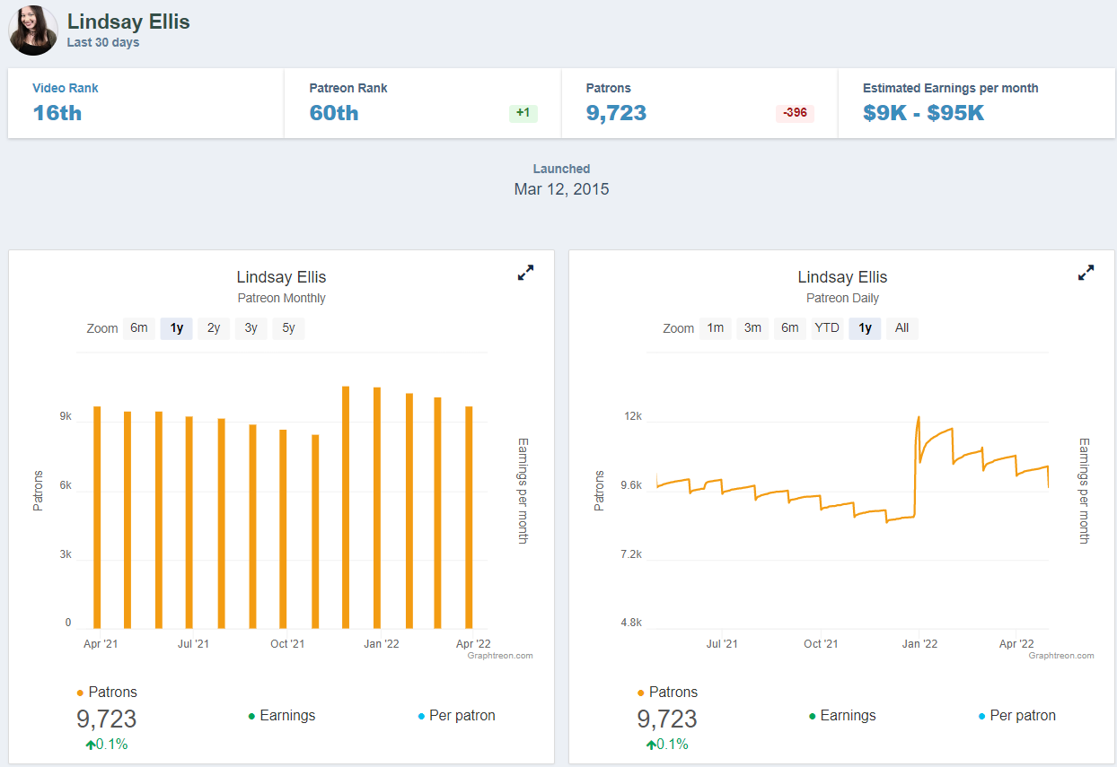The image size is (1117, 767).
Task: Toggle Per patron series in Daily chart legend
Action: coord(1016,716)
